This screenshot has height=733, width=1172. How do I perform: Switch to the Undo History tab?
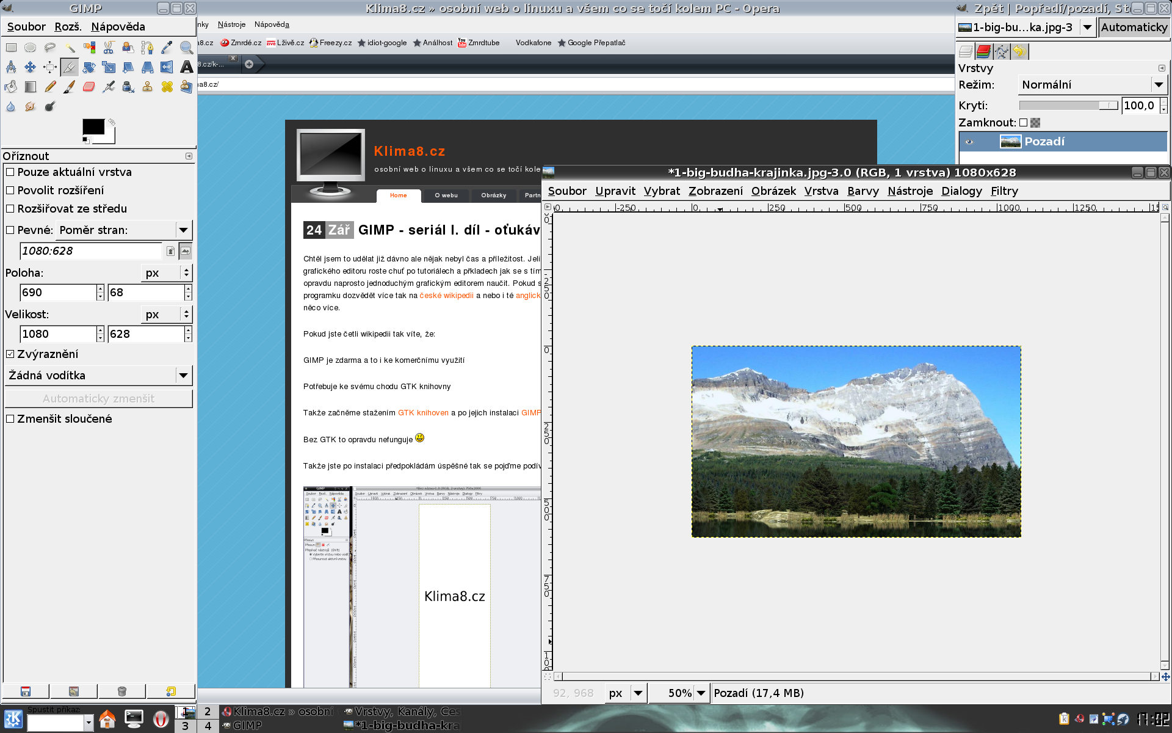1019,52
